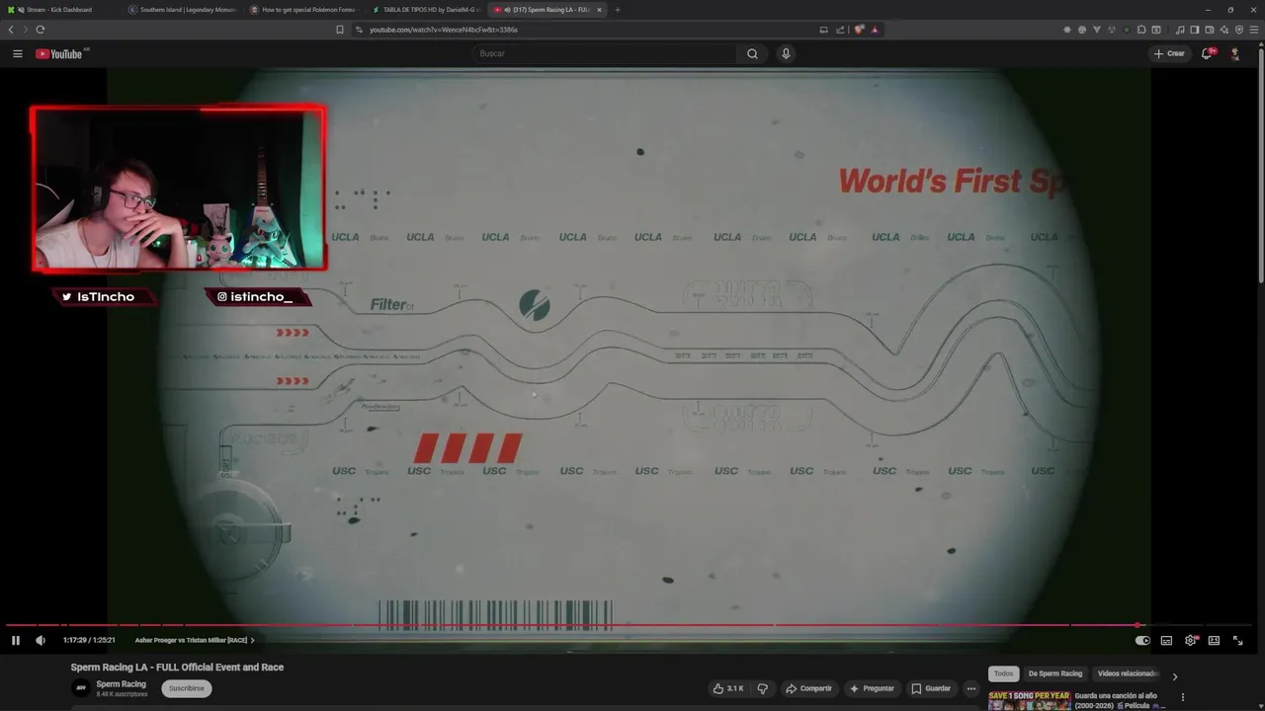
Task: Open Brave VPN shield icon
Action: (x=1239, y=30)
